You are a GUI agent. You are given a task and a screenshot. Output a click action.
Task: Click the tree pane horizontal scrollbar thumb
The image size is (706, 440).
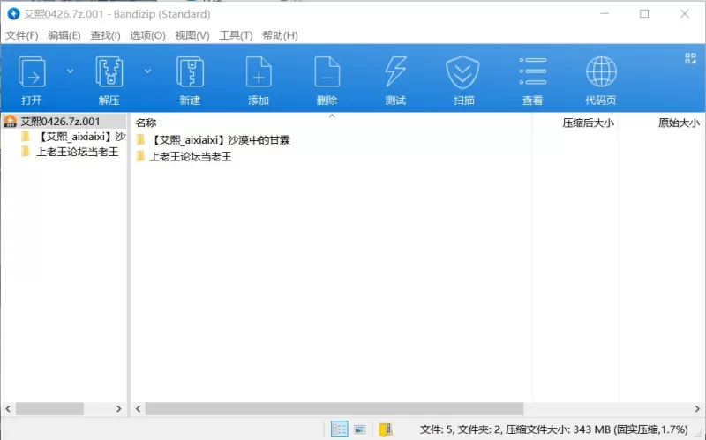click(x=49, y=408)
